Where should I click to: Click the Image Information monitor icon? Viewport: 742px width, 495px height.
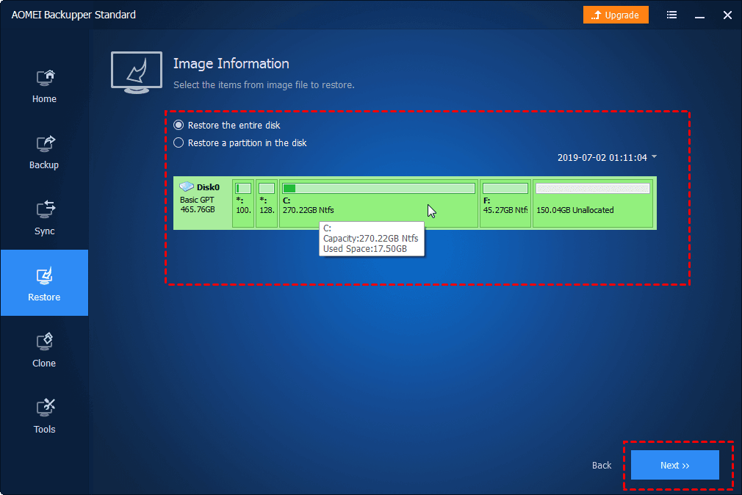pos(137,73)
